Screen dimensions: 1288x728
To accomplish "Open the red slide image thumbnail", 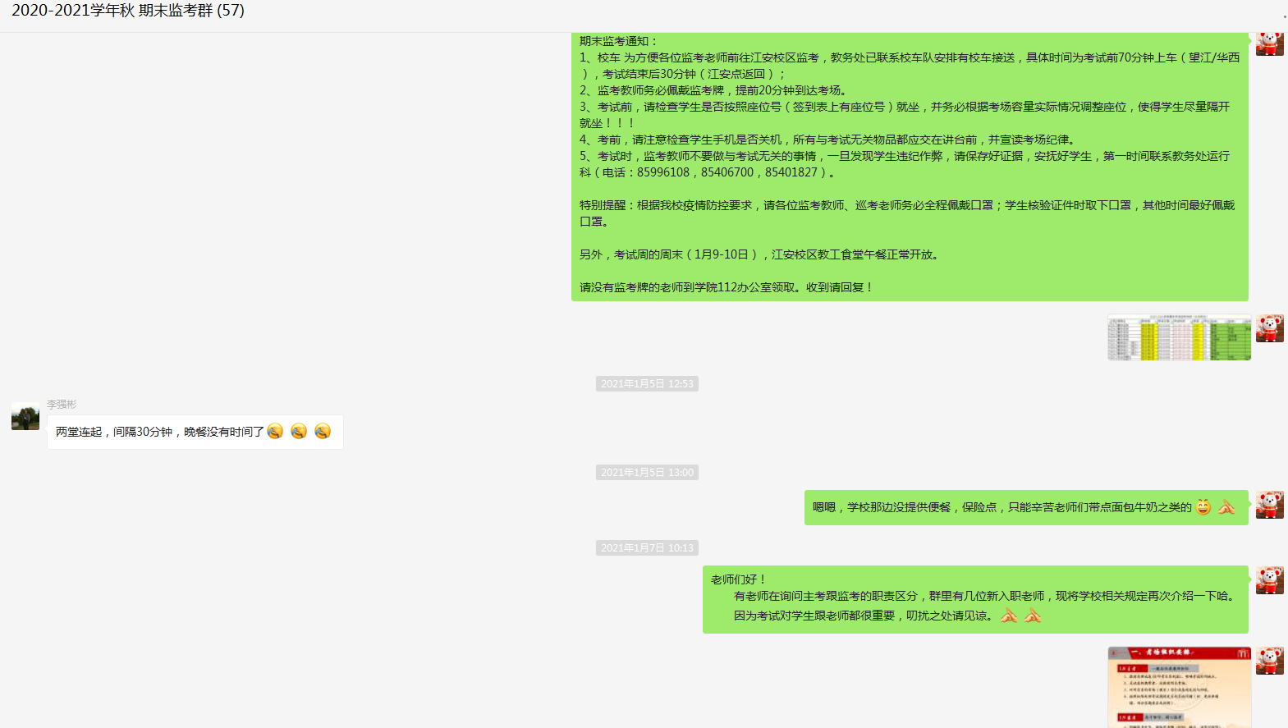I will (x=1179, y=686).
